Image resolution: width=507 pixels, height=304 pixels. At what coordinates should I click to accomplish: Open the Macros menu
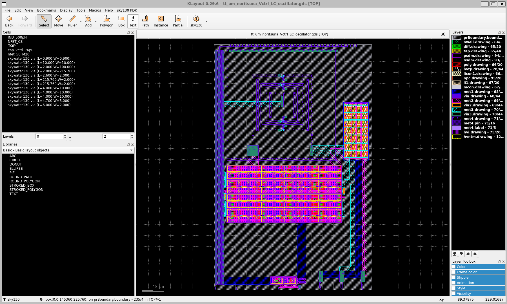pos(95,10)
